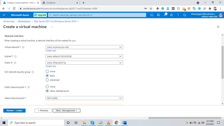Screen dimensions: 224x126
Task: Open File Explorer from the taskbar
Action: click(x=84, y=123)
